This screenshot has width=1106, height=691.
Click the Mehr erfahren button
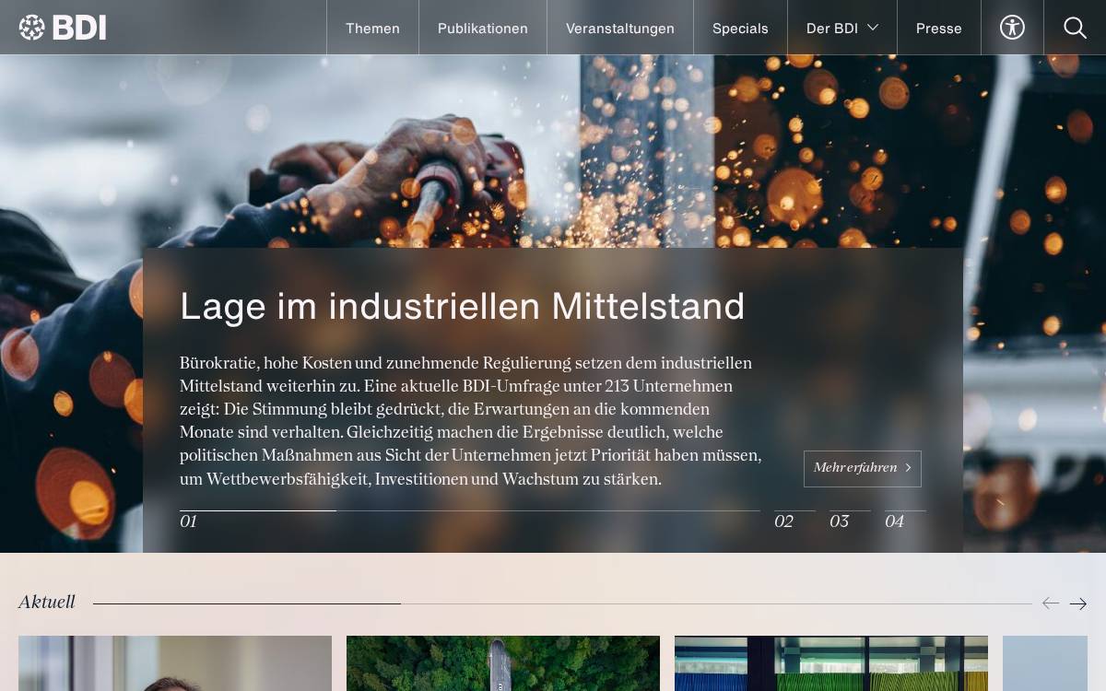click(863, 468)
